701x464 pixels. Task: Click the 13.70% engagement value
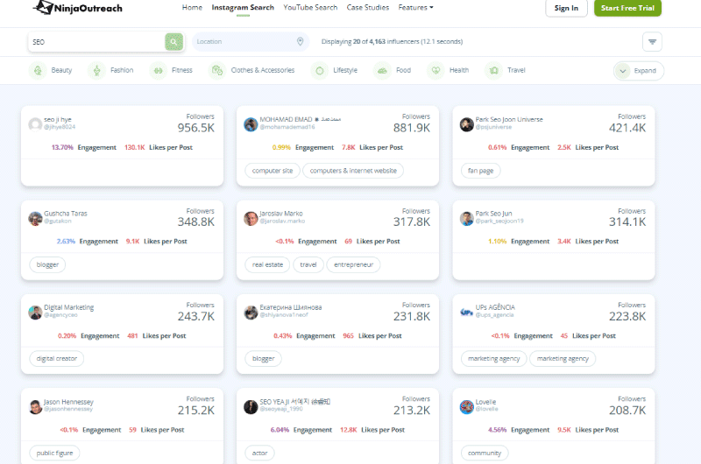62,147
